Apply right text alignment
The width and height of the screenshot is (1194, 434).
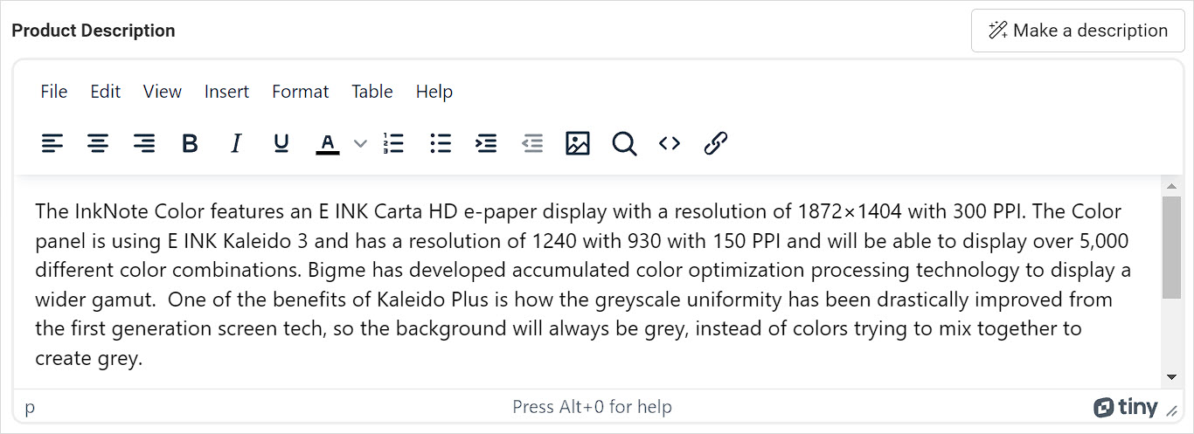(144, 143)
